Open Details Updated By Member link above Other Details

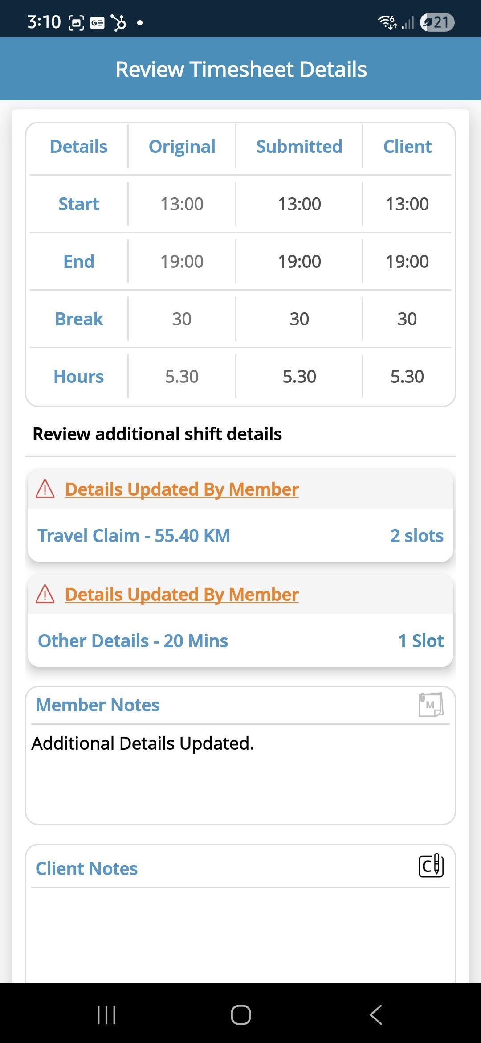tap(182, 594)
